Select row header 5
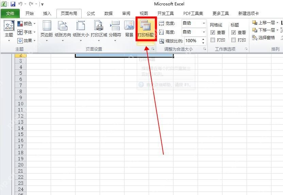Image resolution: width=283 pixels, height=195 pixels. [x=20, y=73]
